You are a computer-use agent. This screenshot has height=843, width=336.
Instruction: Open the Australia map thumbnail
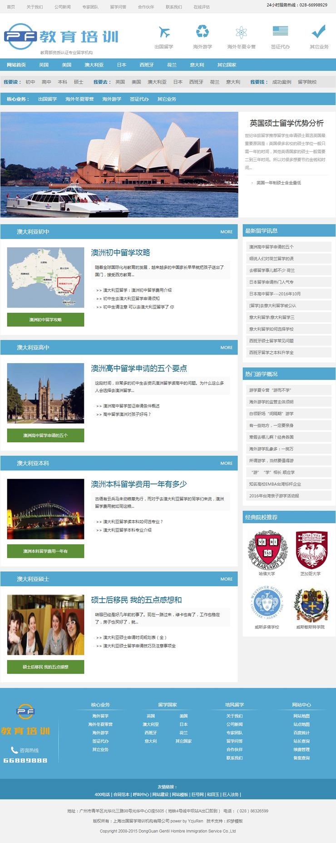click(45, 277)
